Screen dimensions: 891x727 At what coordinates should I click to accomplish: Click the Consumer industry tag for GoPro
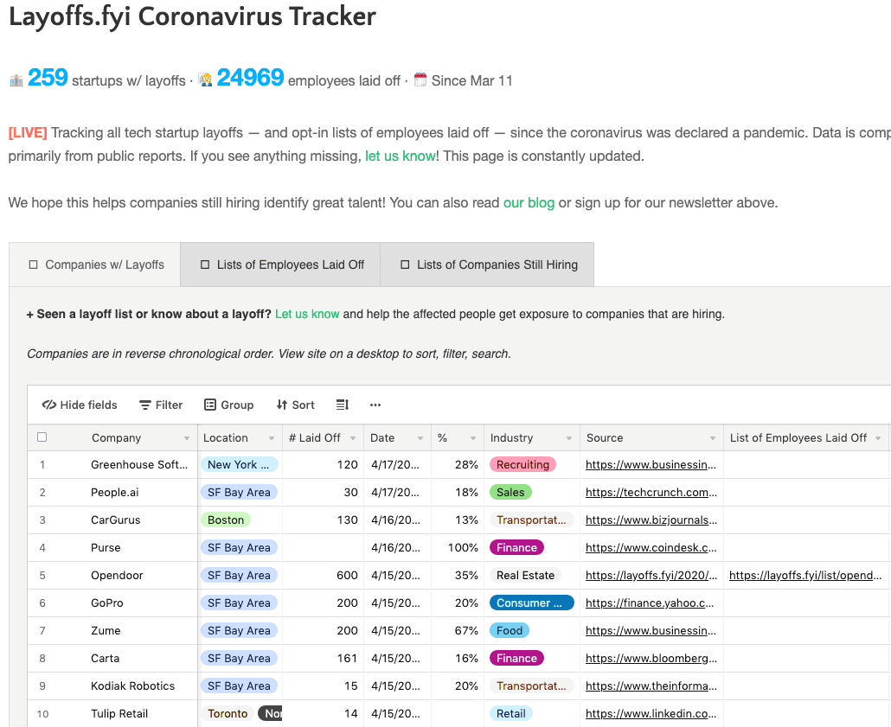tap(532, 603)
